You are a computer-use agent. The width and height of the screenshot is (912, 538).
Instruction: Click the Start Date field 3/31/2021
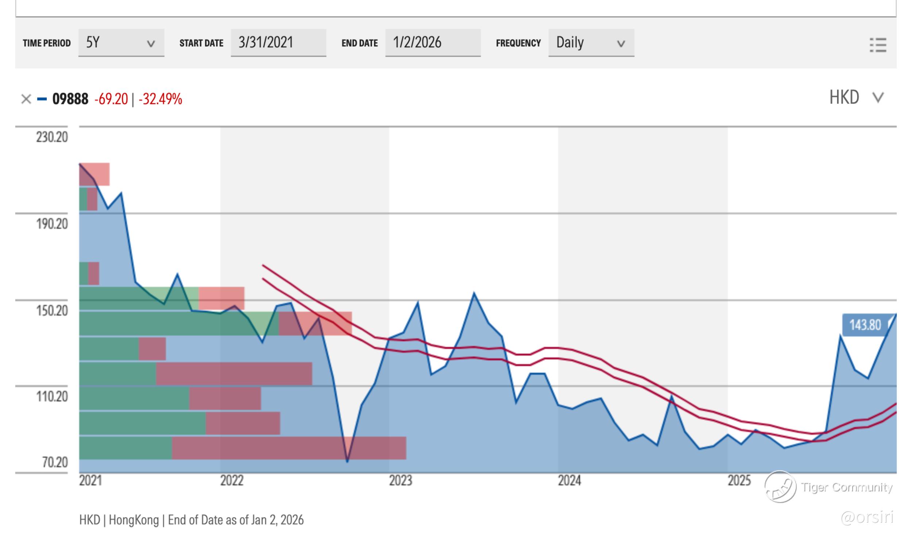pyautogui.click(x=278, y=43)
